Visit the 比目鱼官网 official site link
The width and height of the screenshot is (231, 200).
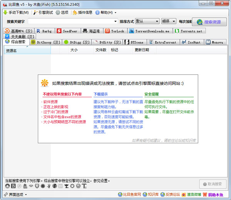[130, 195]
